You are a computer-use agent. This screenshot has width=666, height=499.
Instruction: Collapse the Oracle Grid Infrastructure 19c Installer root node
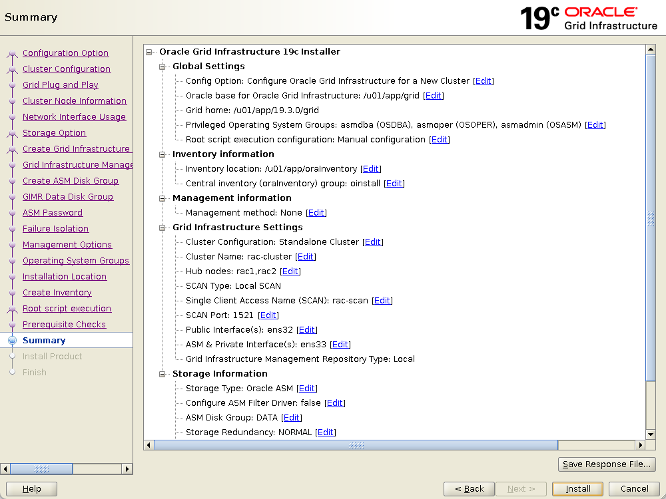149,52
